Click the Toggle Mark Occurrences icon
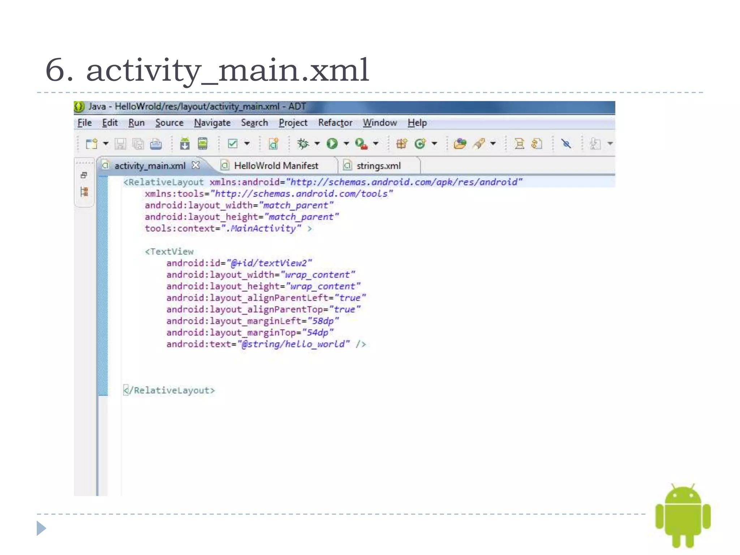 coord(519,144)
